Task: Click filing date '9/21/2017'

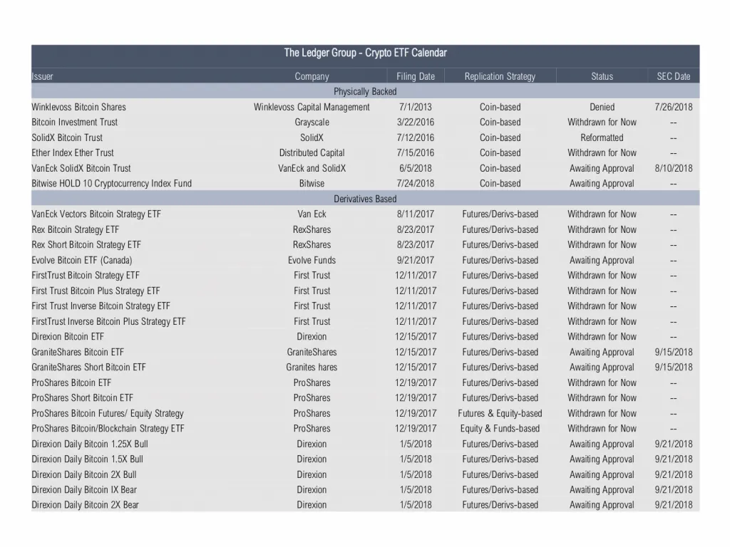Action: coord(416,261)
